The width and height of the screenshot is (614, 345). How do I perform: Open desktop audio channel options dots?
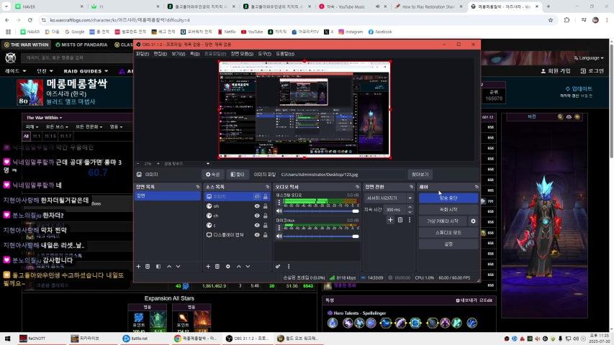pyautogui.click(x=279, y=202)
